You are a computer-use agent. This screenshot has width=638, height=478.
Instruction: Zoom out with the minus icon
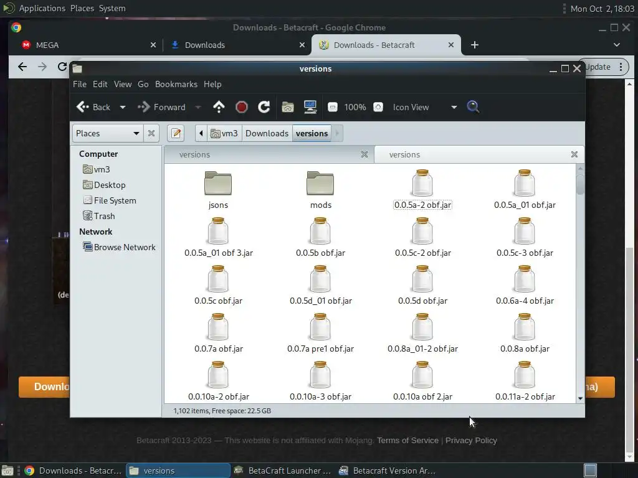(x=333, y=107)
